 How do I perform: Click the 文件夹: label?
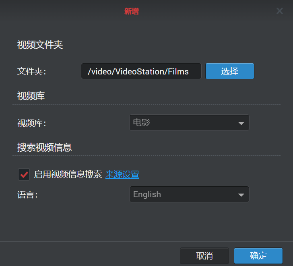pos(31,71)
